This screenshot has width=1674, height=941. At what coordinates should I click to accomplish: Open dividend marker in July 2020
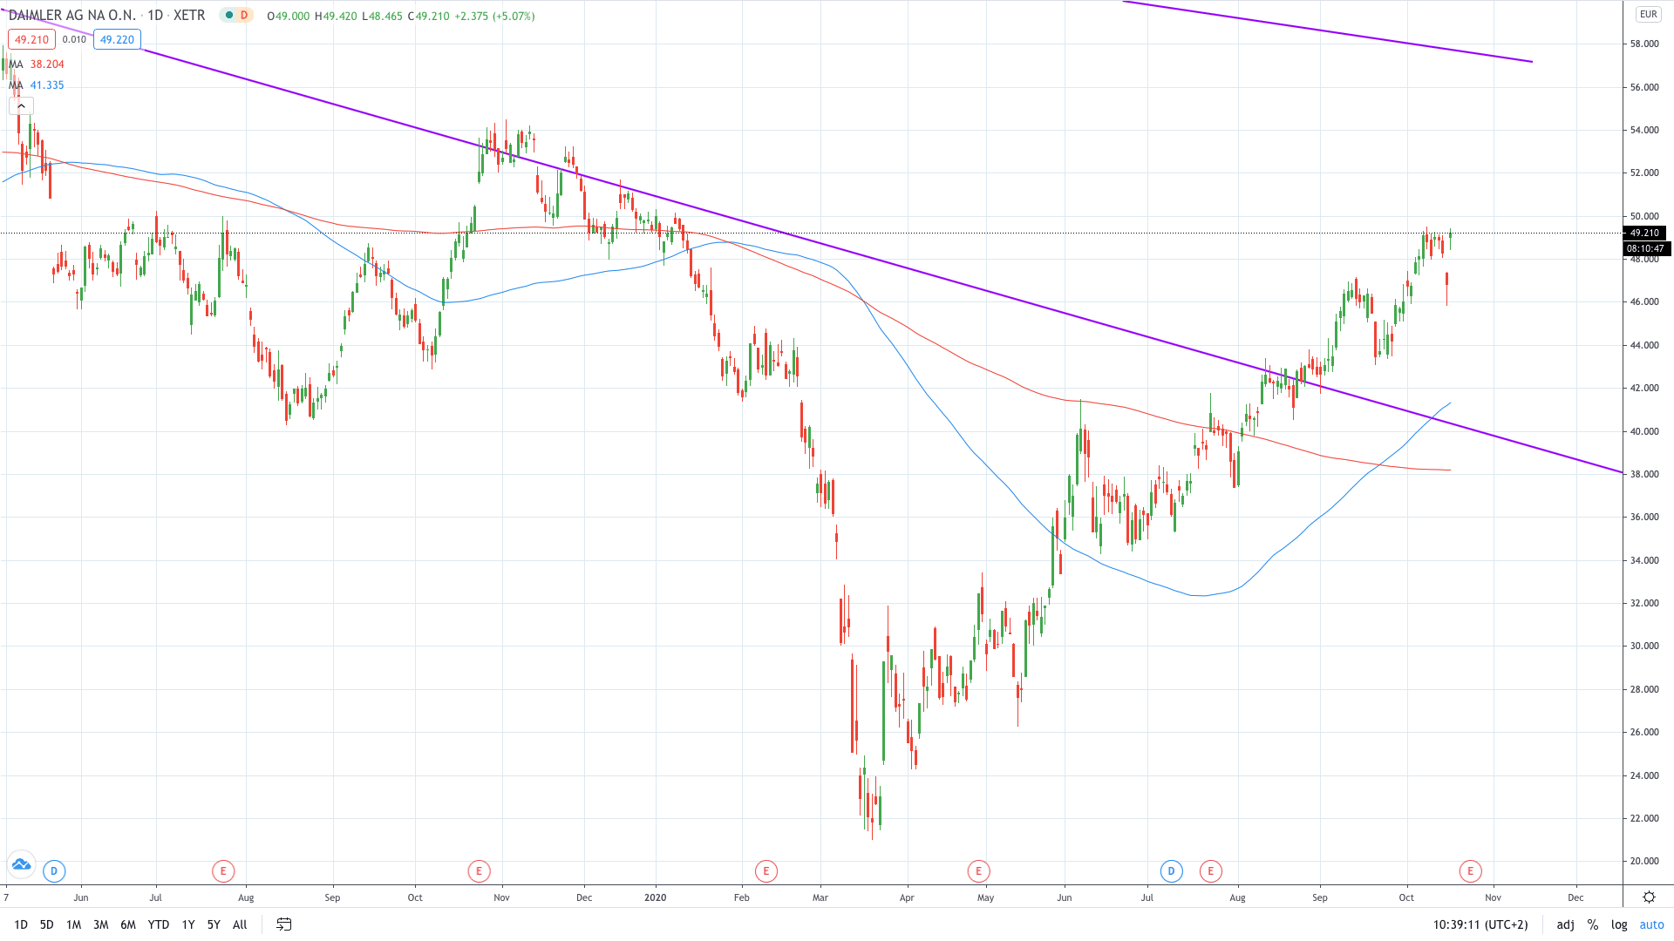tap(1171, 870)
